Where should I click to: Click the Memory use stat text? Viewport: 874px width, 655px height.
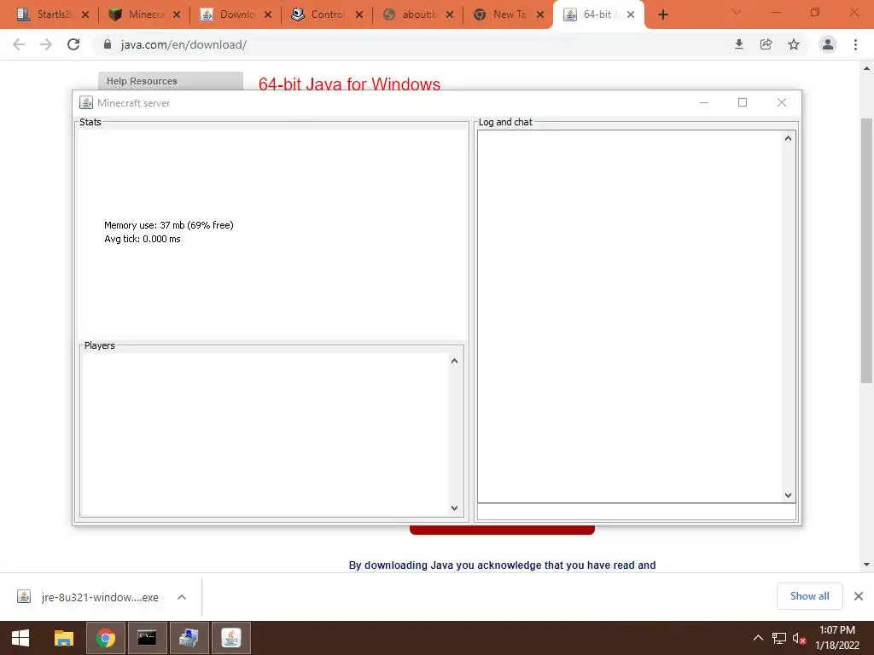click(169, 225)
